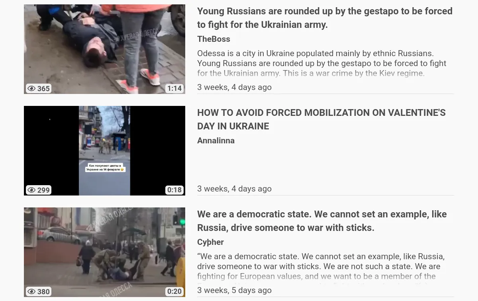This screenshot has width=478, height=301.
Task: Open title 'HOW TO AVOID FORCED MOBILIZATION'
Action: (x=321, y=119)
